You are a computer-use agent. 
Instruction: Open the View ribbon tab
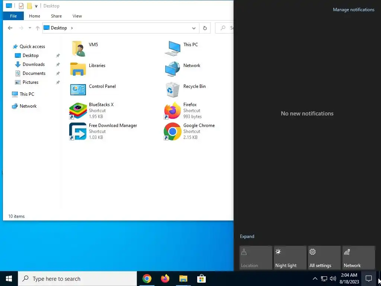pyautogui.click(x=77, y=16)
